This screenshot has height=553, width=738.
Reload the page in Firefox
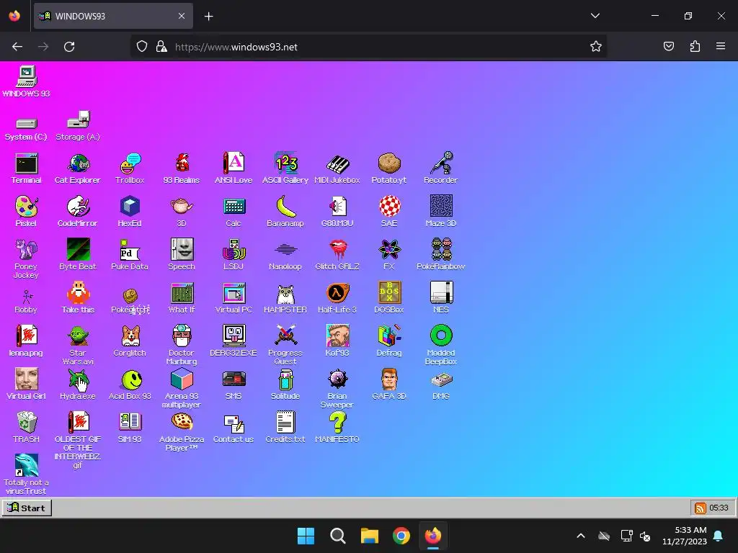(x=69, y=47)
